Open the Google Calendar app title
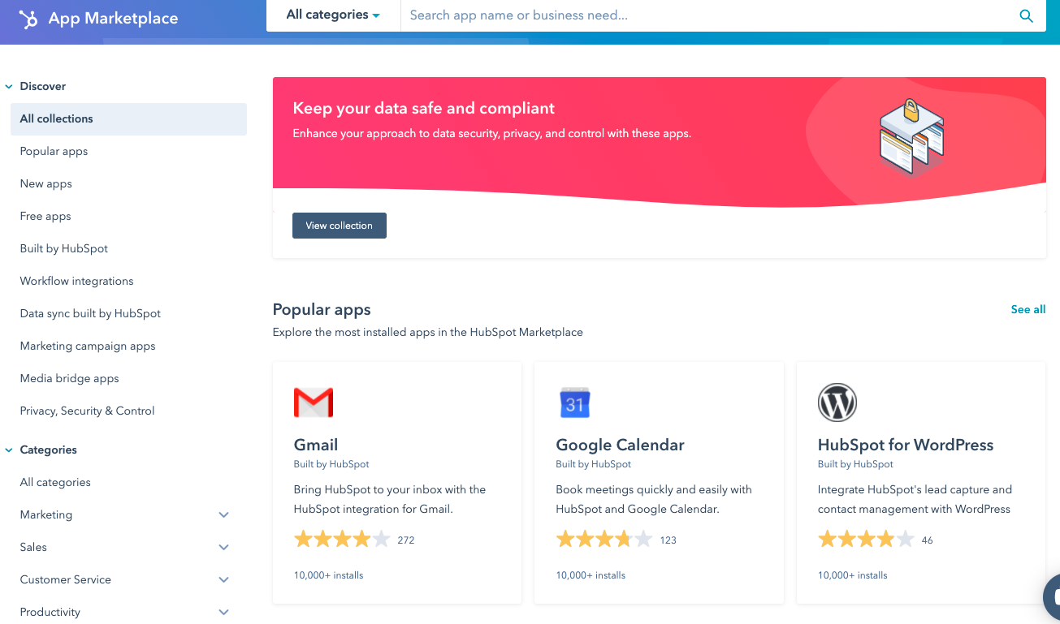Viewport: 1060px width, 624px height. coord(620,445)
